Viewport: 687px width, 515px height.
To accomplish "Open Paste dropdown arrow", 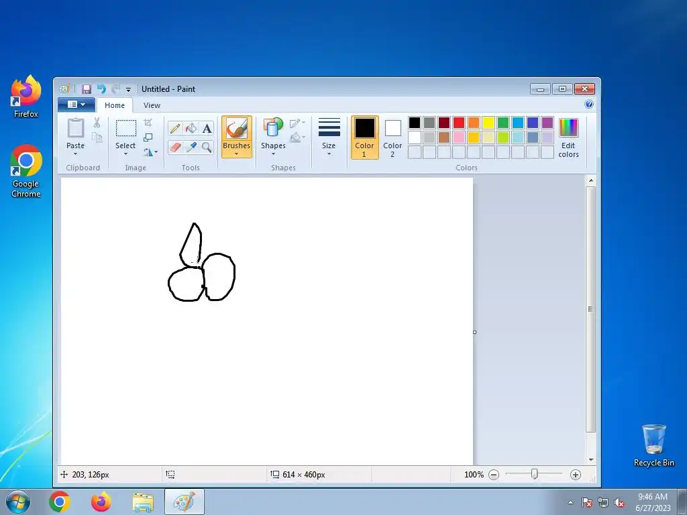I will (75, 154).
